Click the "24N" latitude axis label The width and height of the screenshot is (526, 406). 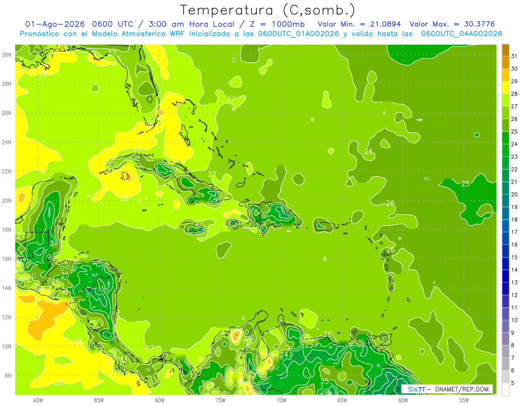tap(7, 142)
